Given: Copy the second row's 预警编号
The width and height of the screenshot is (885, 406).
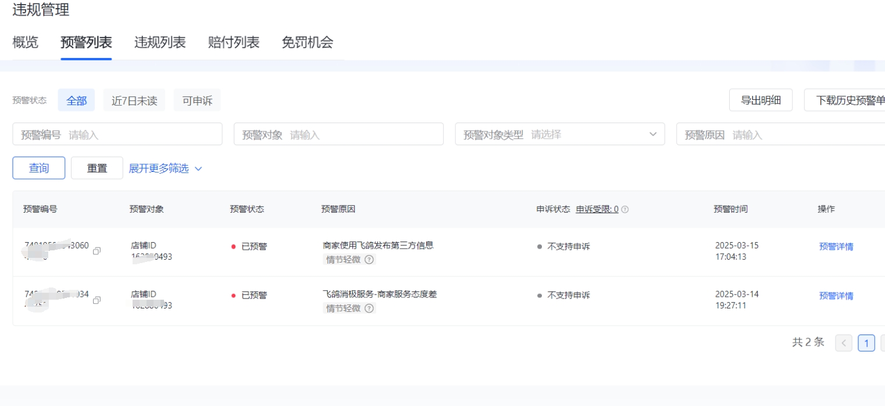Looking at the screenshot, I should [97, 300].
